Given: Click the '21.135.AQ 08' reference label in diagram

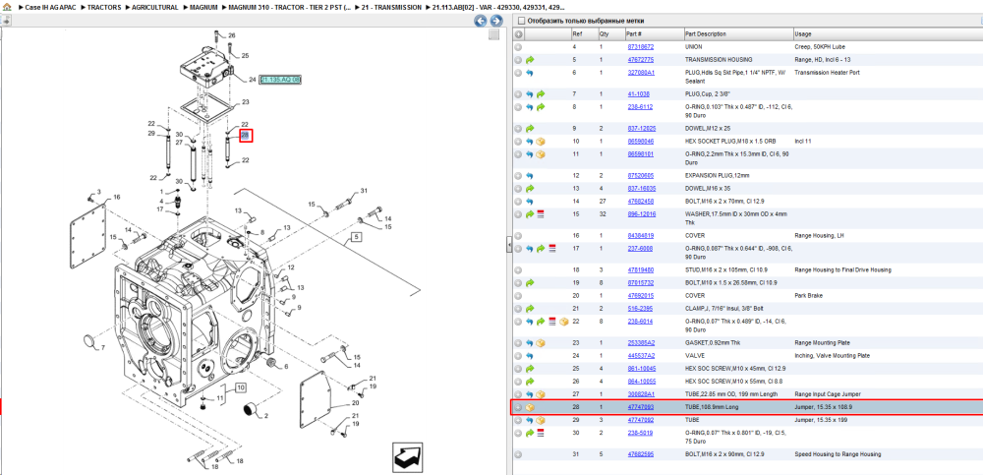Looking at the screenshot, I should coord(281,80).
